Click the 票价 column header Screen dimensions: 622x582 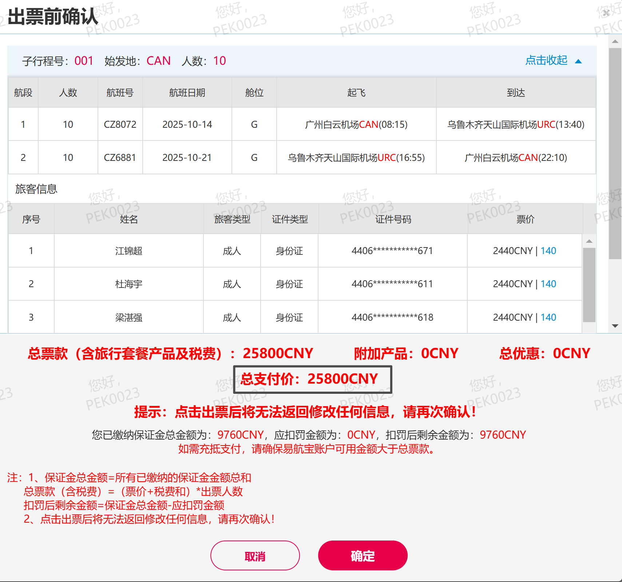pos(525,219)
